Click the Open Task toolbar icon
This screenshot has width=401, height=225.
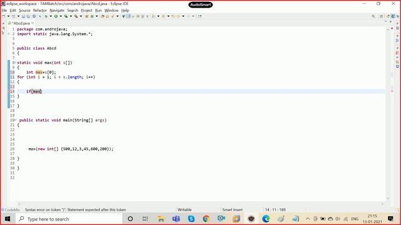[107, 16]
